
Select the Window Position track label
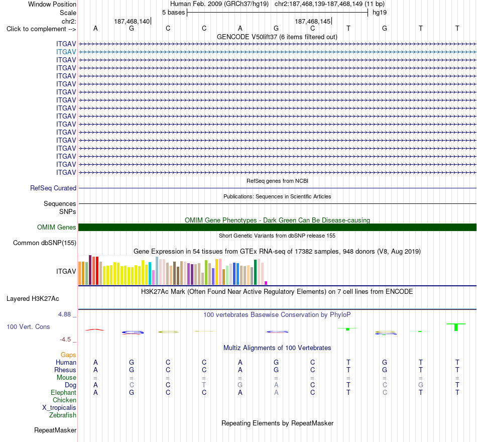[52, 4]
